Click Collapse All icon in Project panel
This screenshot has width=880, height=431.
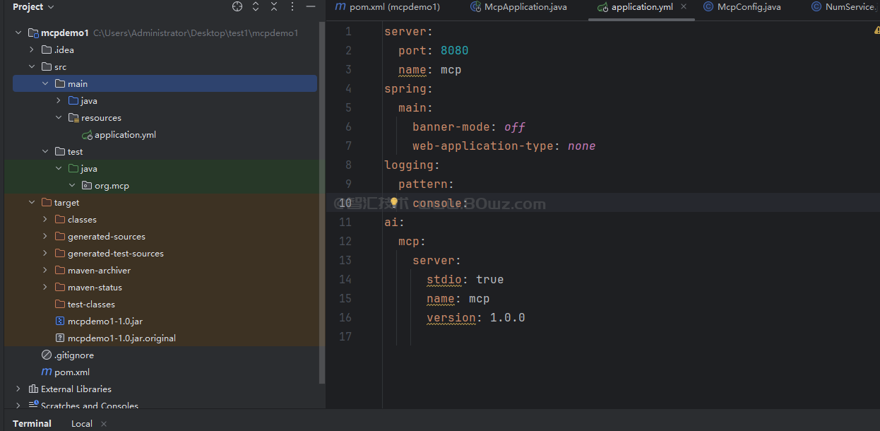[274, 6]
